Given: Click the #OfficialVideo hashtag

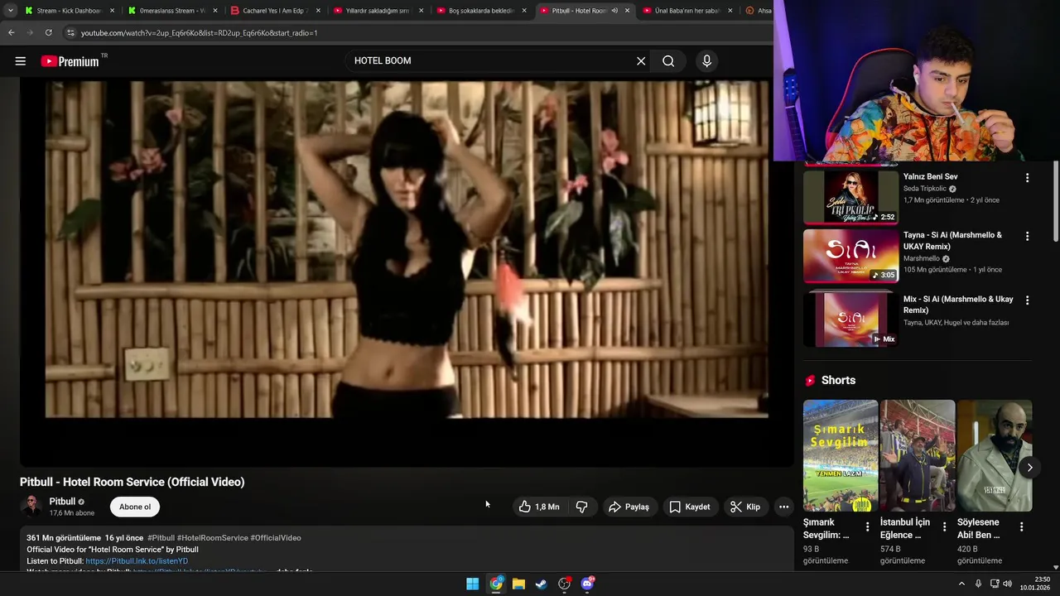Looking at the screenshot, I should (x=276, y=538).
